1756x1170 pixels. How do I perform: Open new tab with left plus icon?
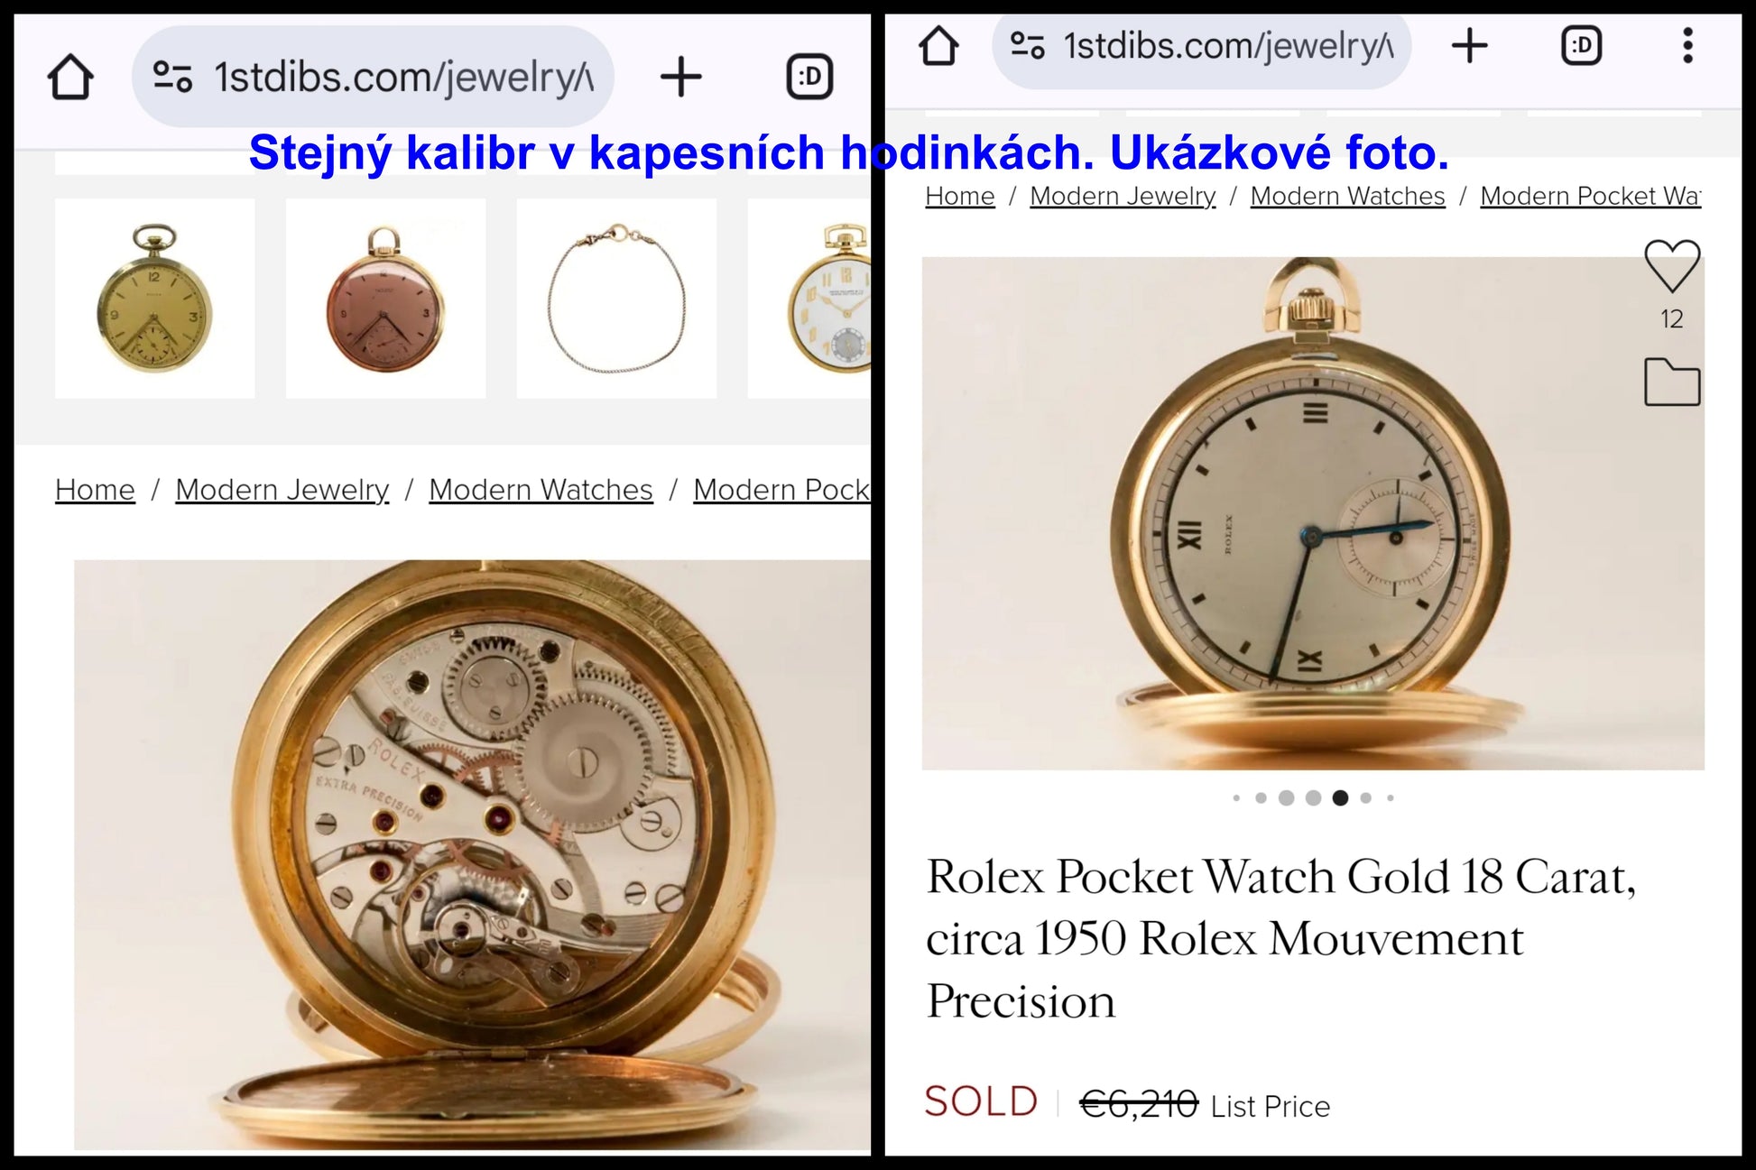coord(681,77)
